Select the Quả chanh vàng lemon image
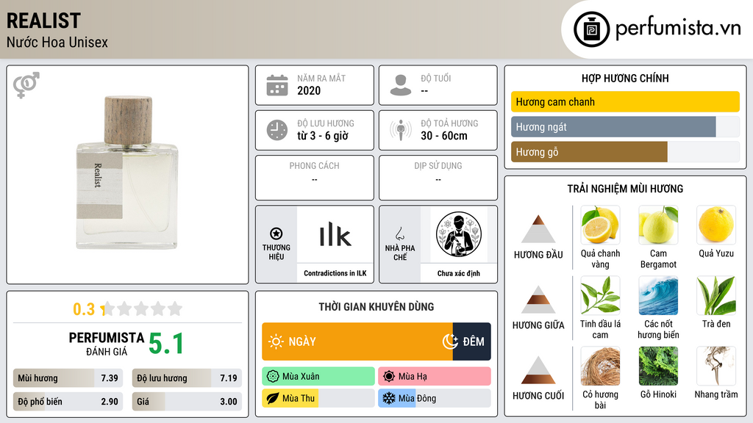The width and height of the screenshot is (753, 423). (600, 225)
